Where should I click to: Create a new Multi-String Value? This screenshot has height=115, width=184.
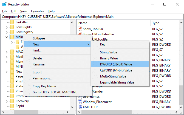(x=120, y=76)
